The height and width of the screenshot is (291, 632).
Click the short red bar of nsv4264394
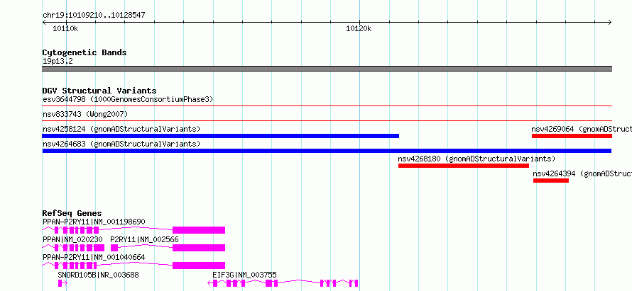tap(551, 181)
